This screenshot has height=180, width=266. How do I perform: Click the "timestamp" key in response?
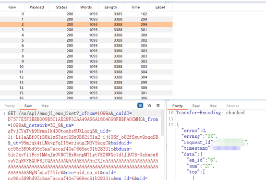tap(195, 148)
